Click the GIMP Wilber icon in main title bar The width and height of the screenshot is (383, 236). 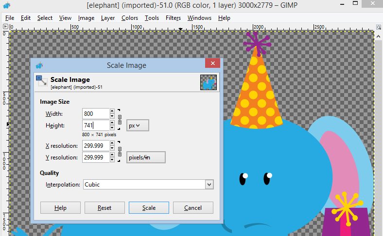(7, 5)
